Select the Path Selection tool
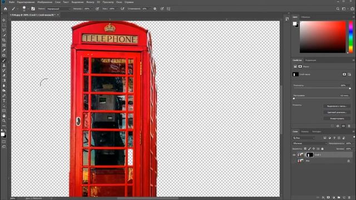 (4, 106)
